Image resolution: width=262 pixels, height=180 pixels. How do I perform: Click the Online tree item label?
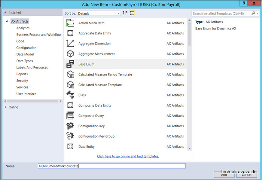click(13, 107)
